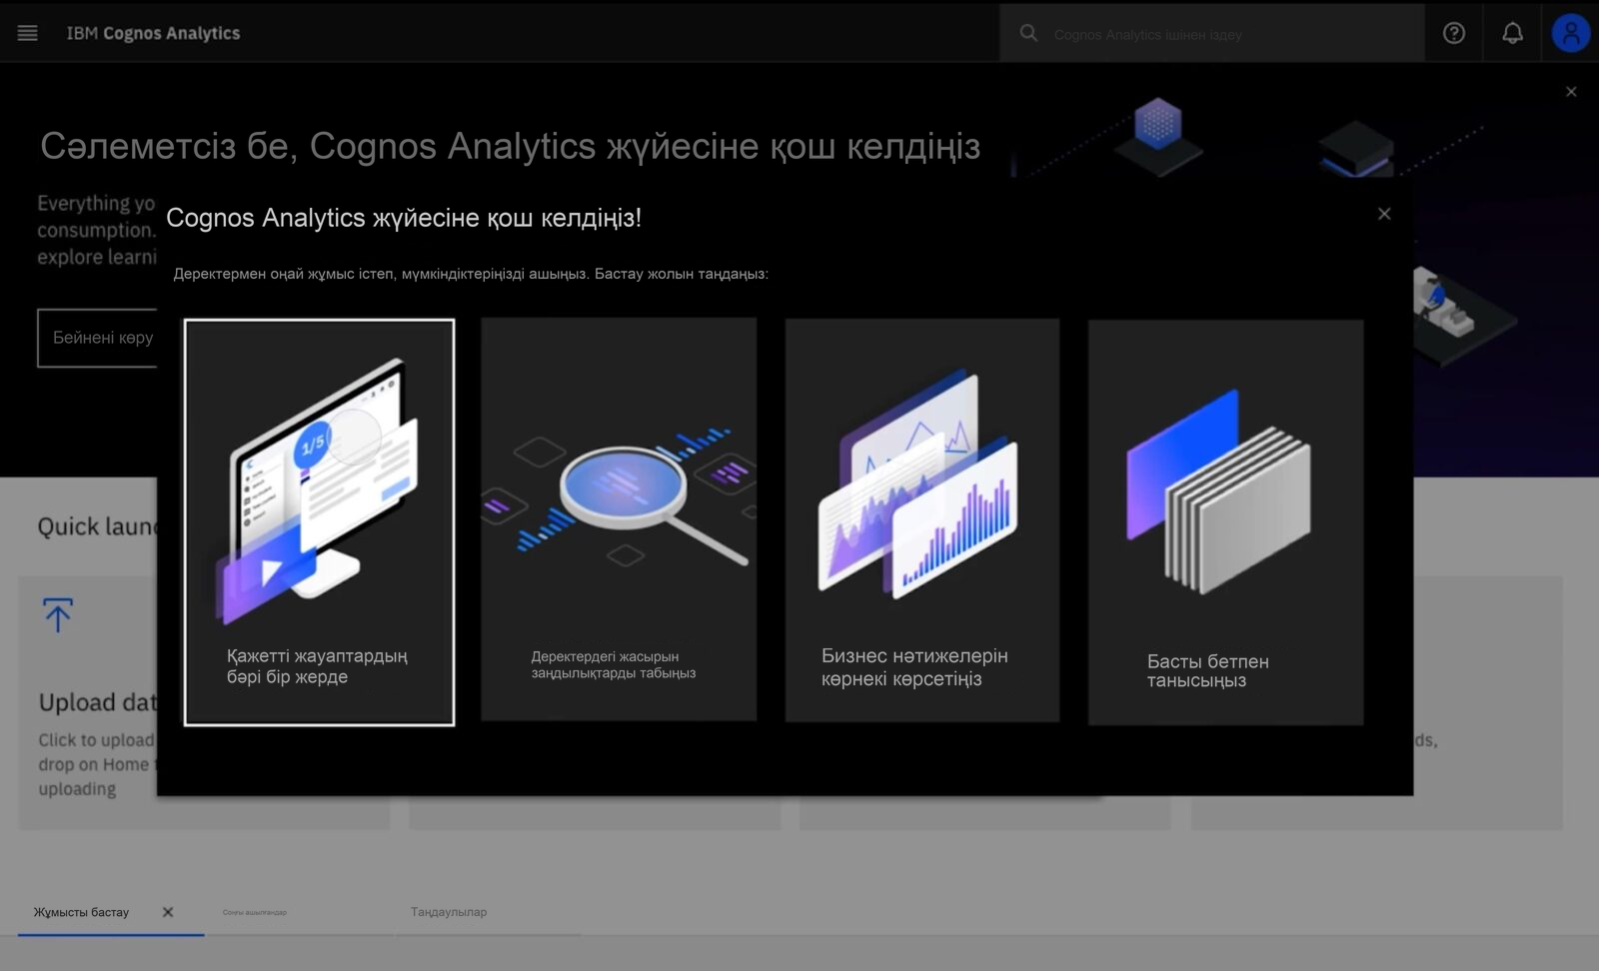Click the 'Quick laun' heading text
This screenshot has width=1599, height=971.
pyautogui.click(x=97, y=526)
